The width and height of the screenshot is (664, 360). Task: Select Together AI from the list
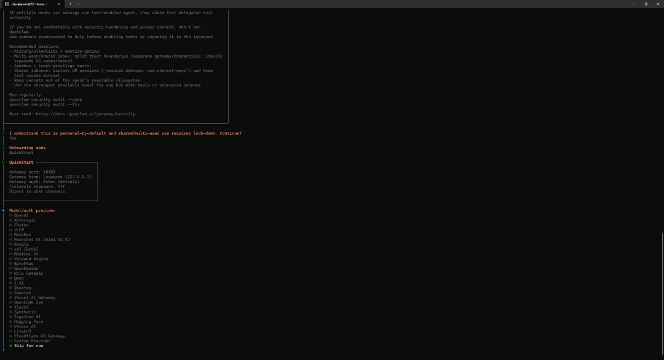25,317
